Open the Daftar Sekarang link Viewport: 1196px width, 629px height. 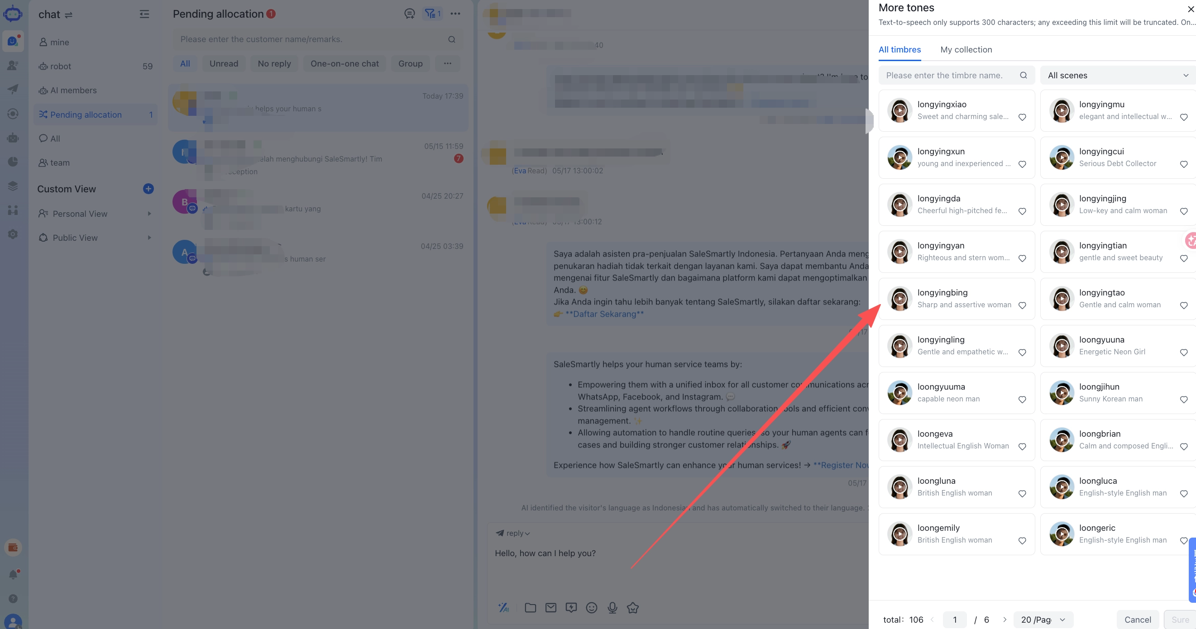[604, 314]
